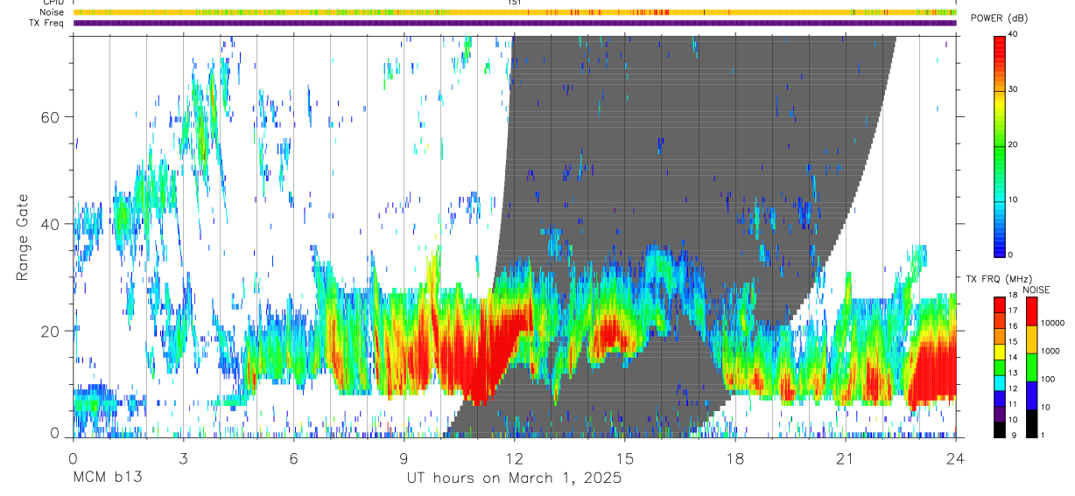Image resolution: width=1075 pixels, height=496 pixels.
Task: Click the '9' tick on the UT hours axis
Action: point(404,458)
